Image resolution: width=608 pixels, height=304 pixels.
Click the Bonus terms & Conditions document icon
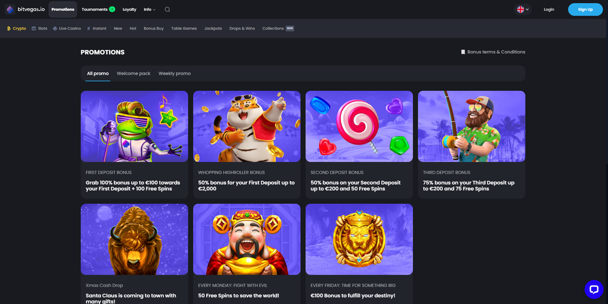[x=463, y=52]
